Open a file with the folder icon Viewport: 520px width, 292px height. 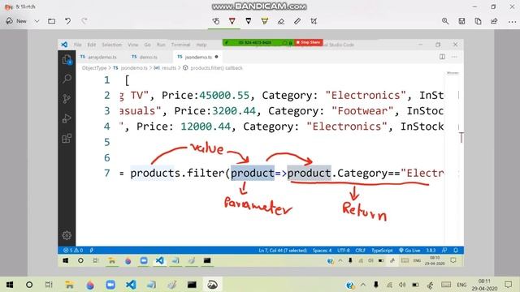click(x=51, y=21)
